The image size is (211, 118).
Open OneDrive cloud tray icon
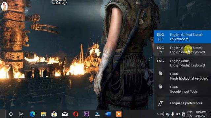167,114
